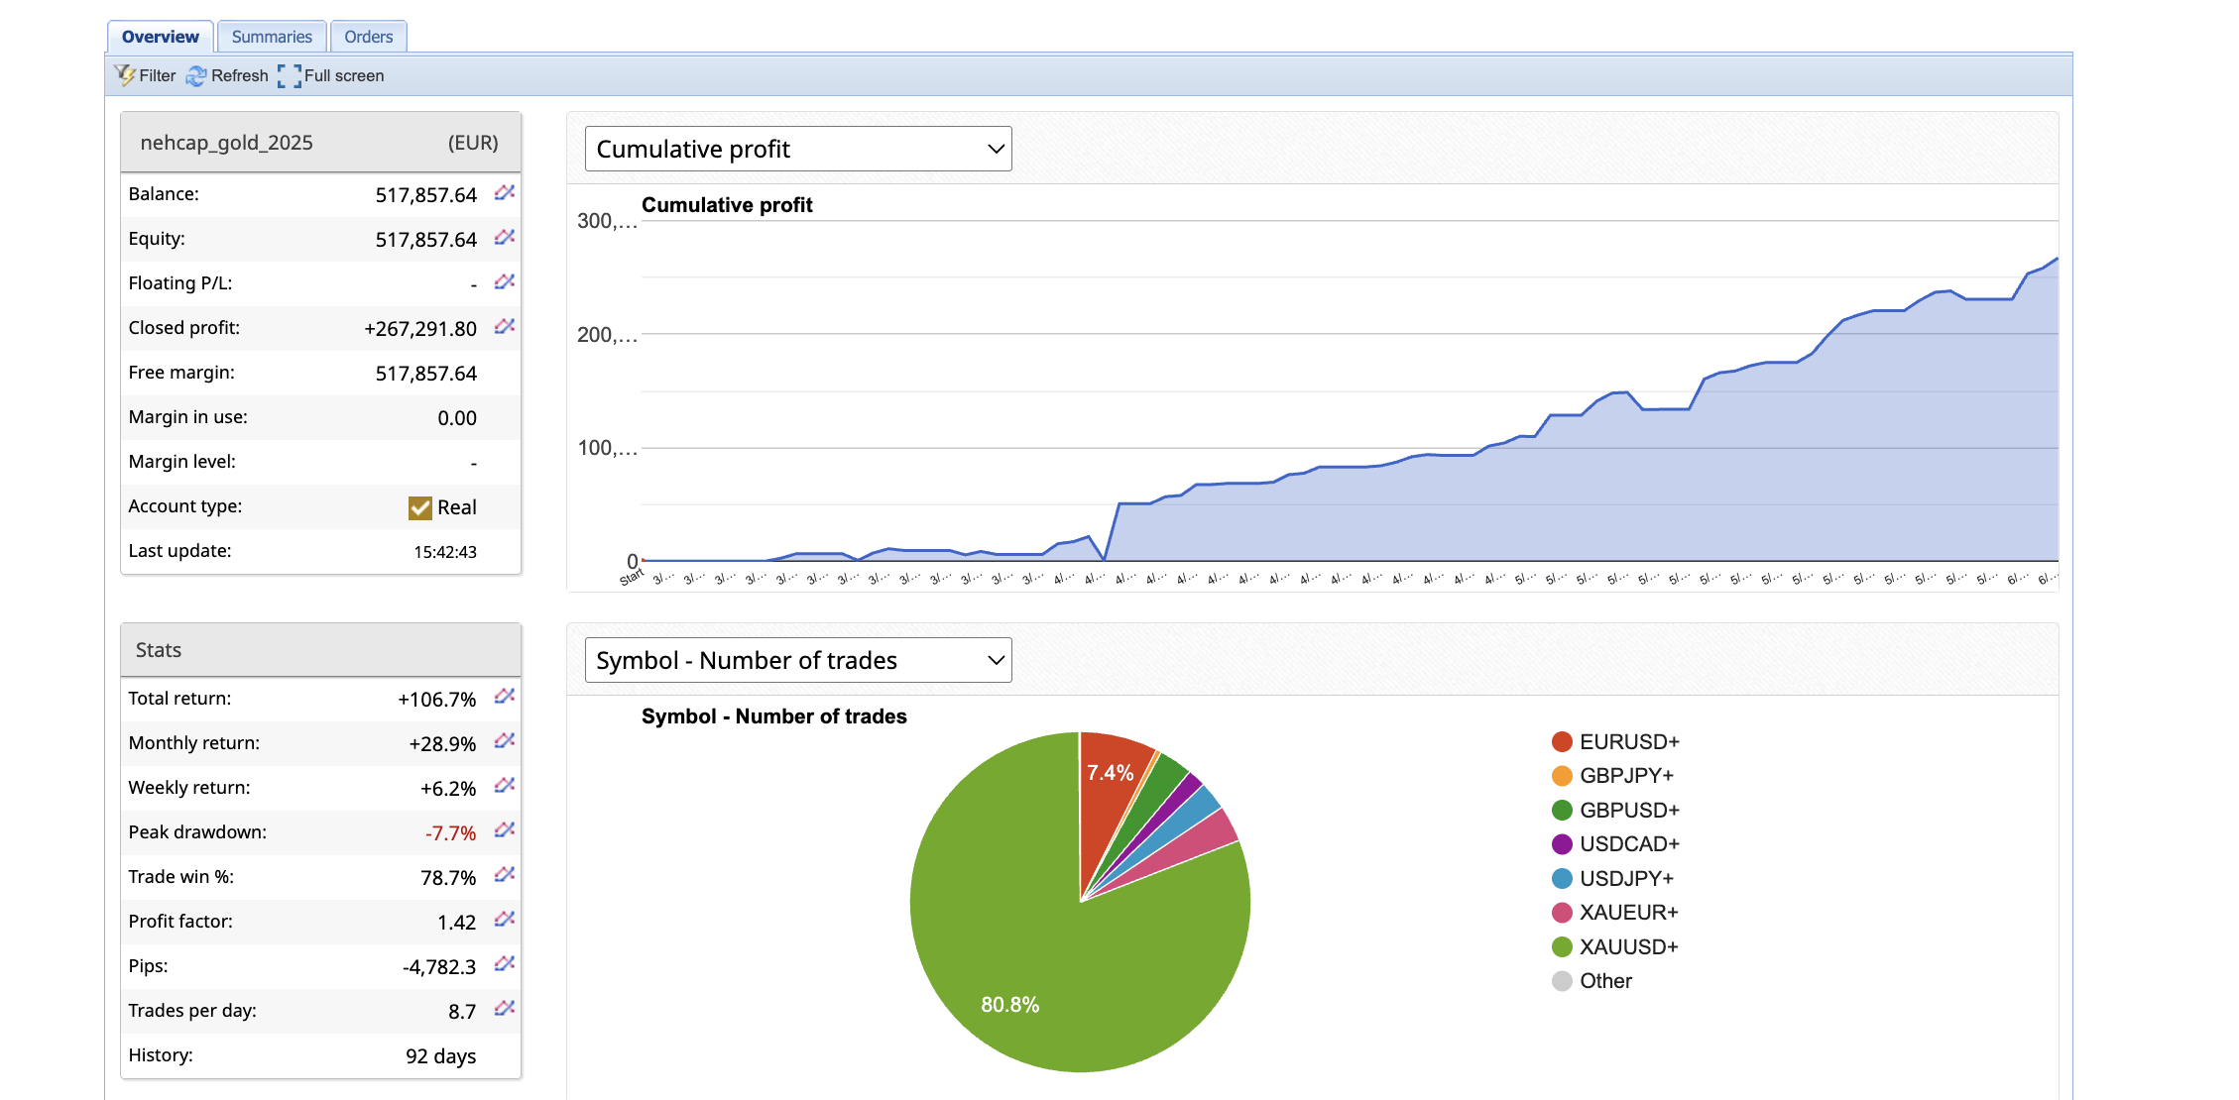Open chart icon next to Balance
Screen dimensions: 2239x1100
click(x=505, y=193)
